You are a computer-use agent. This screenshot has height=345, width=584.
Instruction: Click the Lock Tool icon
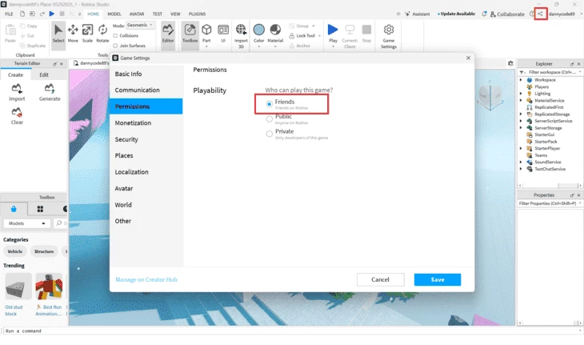(292, 36)
